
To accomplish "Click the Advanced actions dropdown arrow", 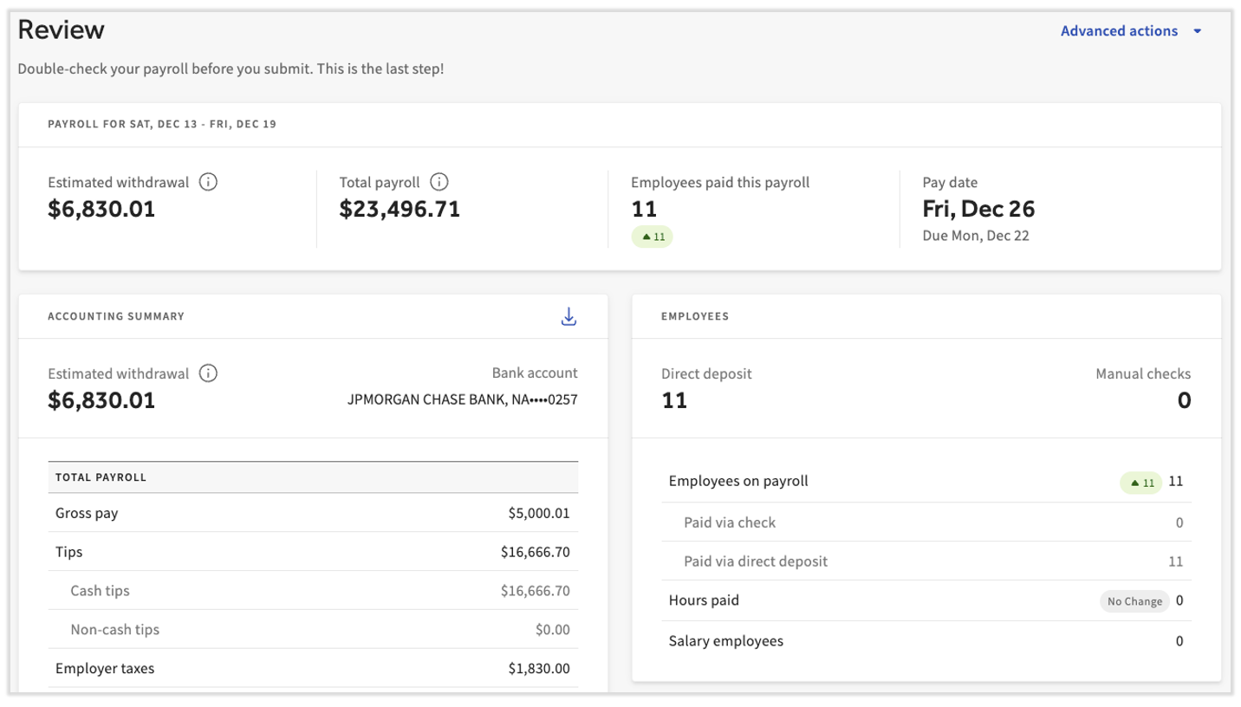I will click(1197, 30).
